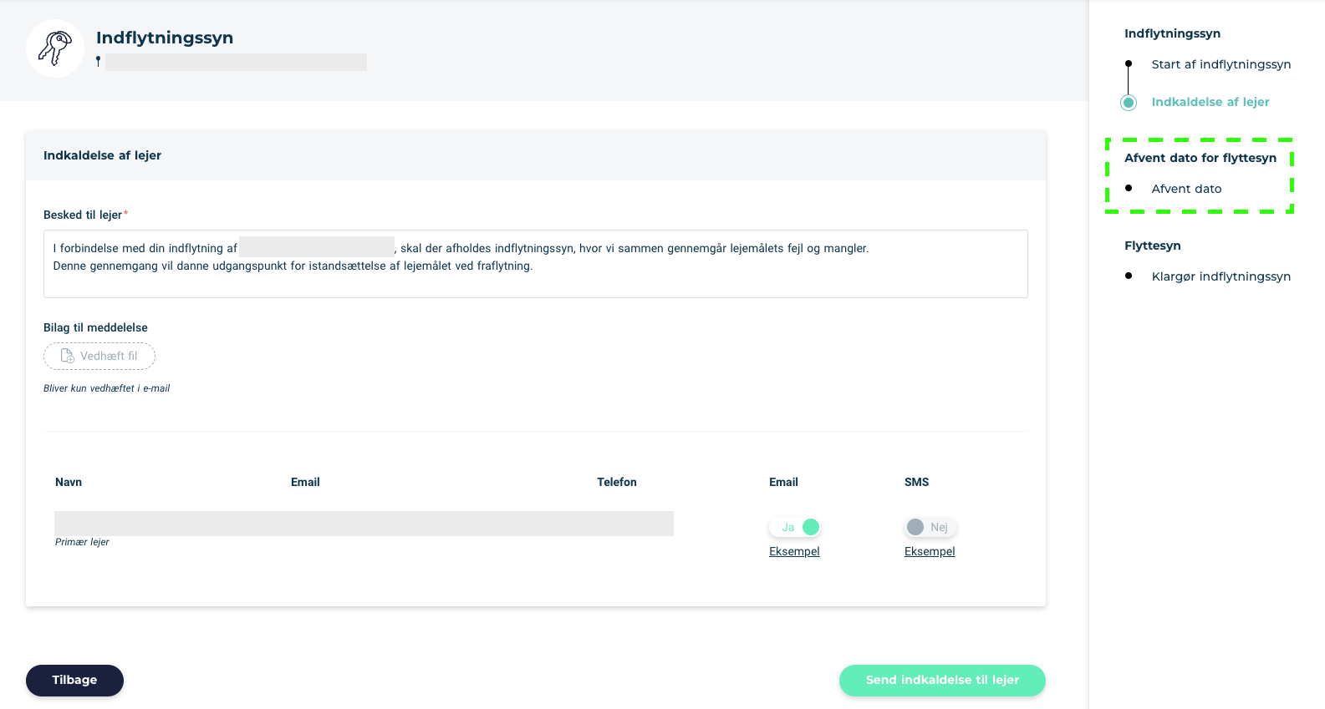The height and width of the screenshot is (709, 1325).
Task: Toggle the Email notification switch set to Ja
Action: tap(795, 527)
